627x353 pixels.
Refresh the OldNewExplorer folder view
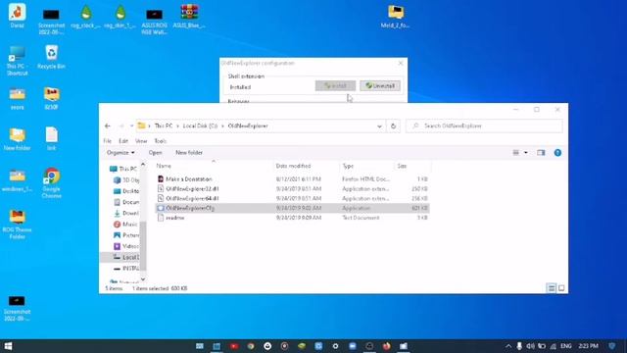coord(393,126)
